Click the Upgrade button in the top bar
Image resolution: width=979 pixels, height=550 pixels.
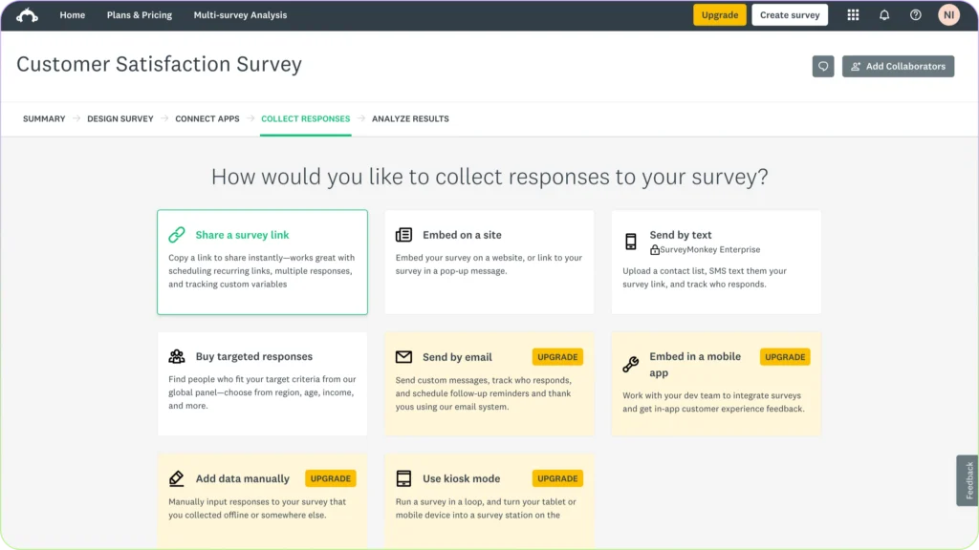point(719,15)
